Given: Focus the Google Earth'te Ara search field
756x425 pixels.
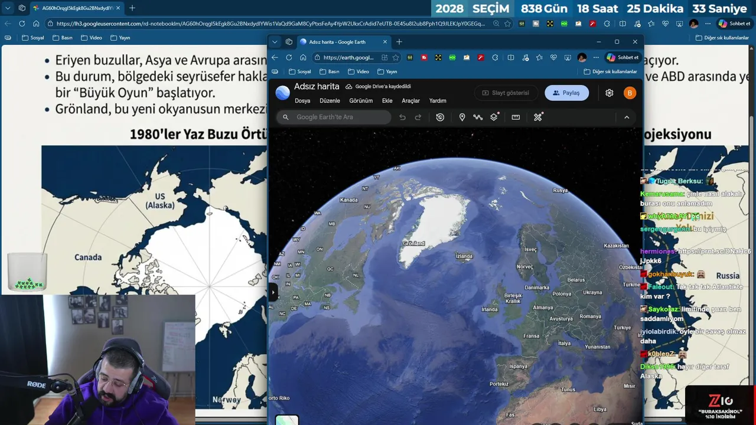Looking at the screenshot, I should (x=334, y=117).
